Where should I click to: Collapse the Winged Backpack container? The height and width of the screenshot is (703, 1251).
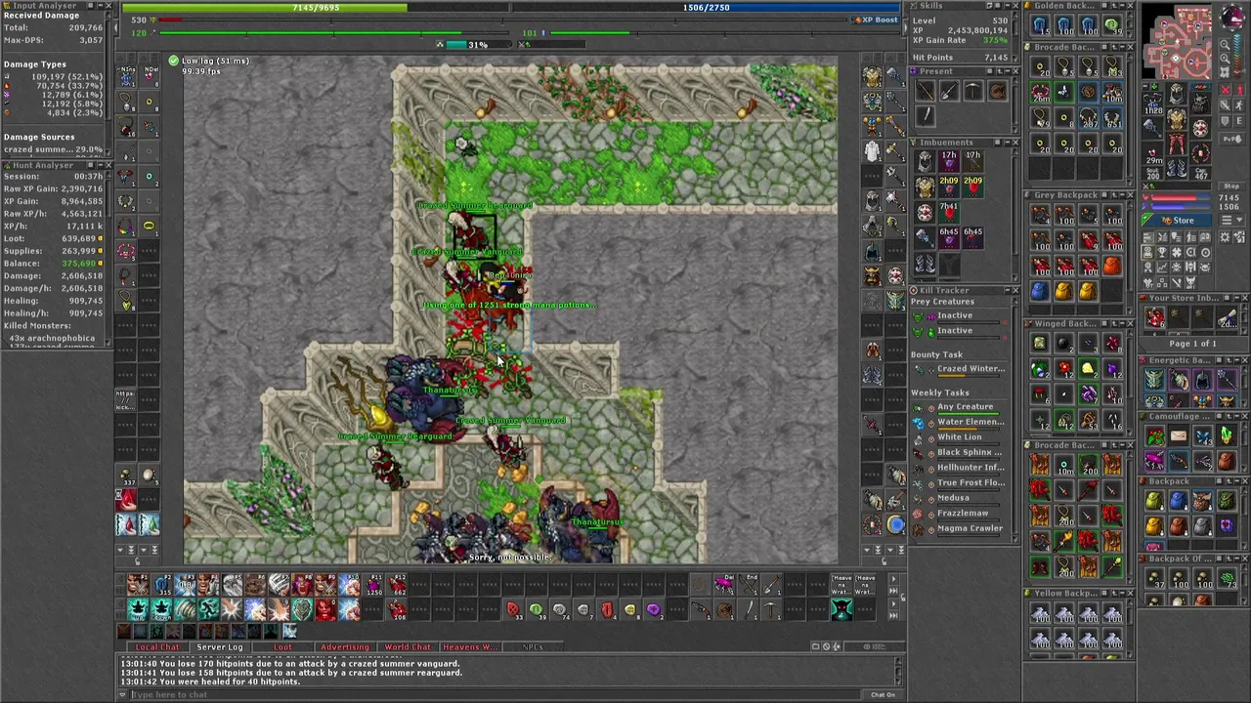(1120, 323)
